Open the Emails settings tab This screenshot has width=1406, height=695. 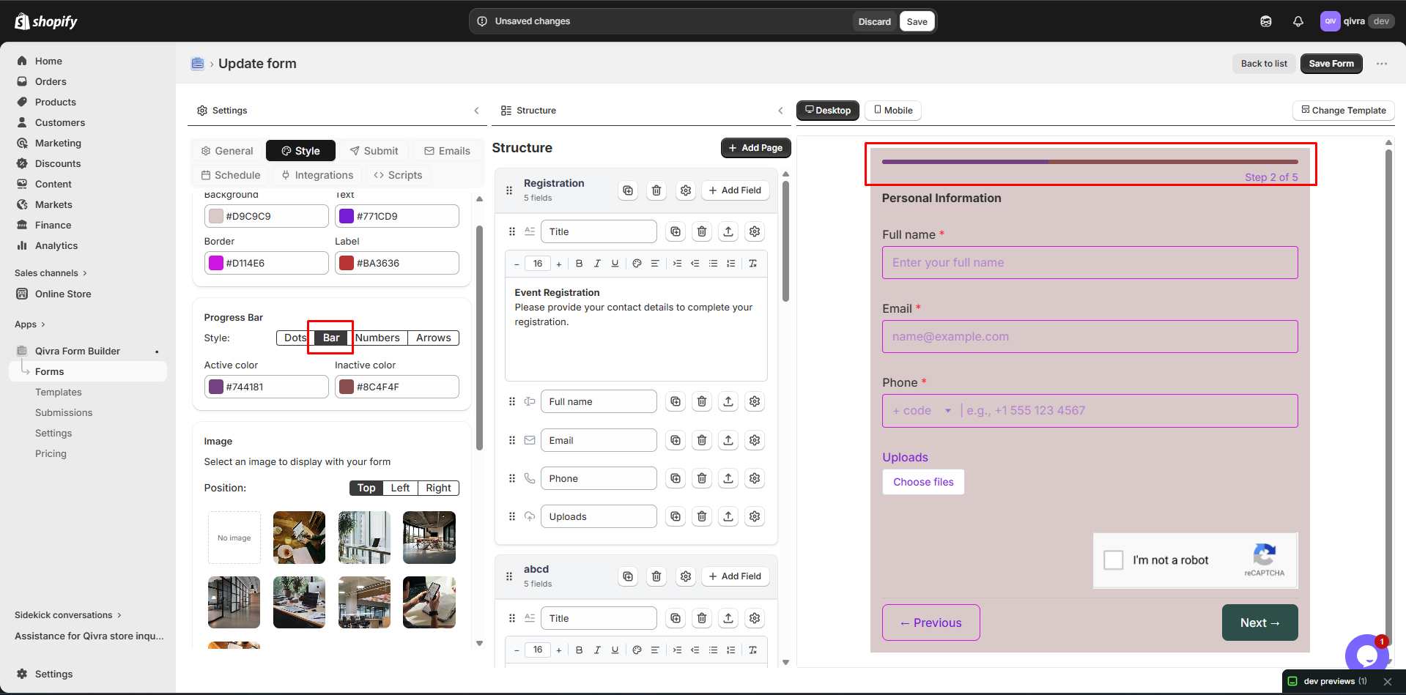point(448,151)
